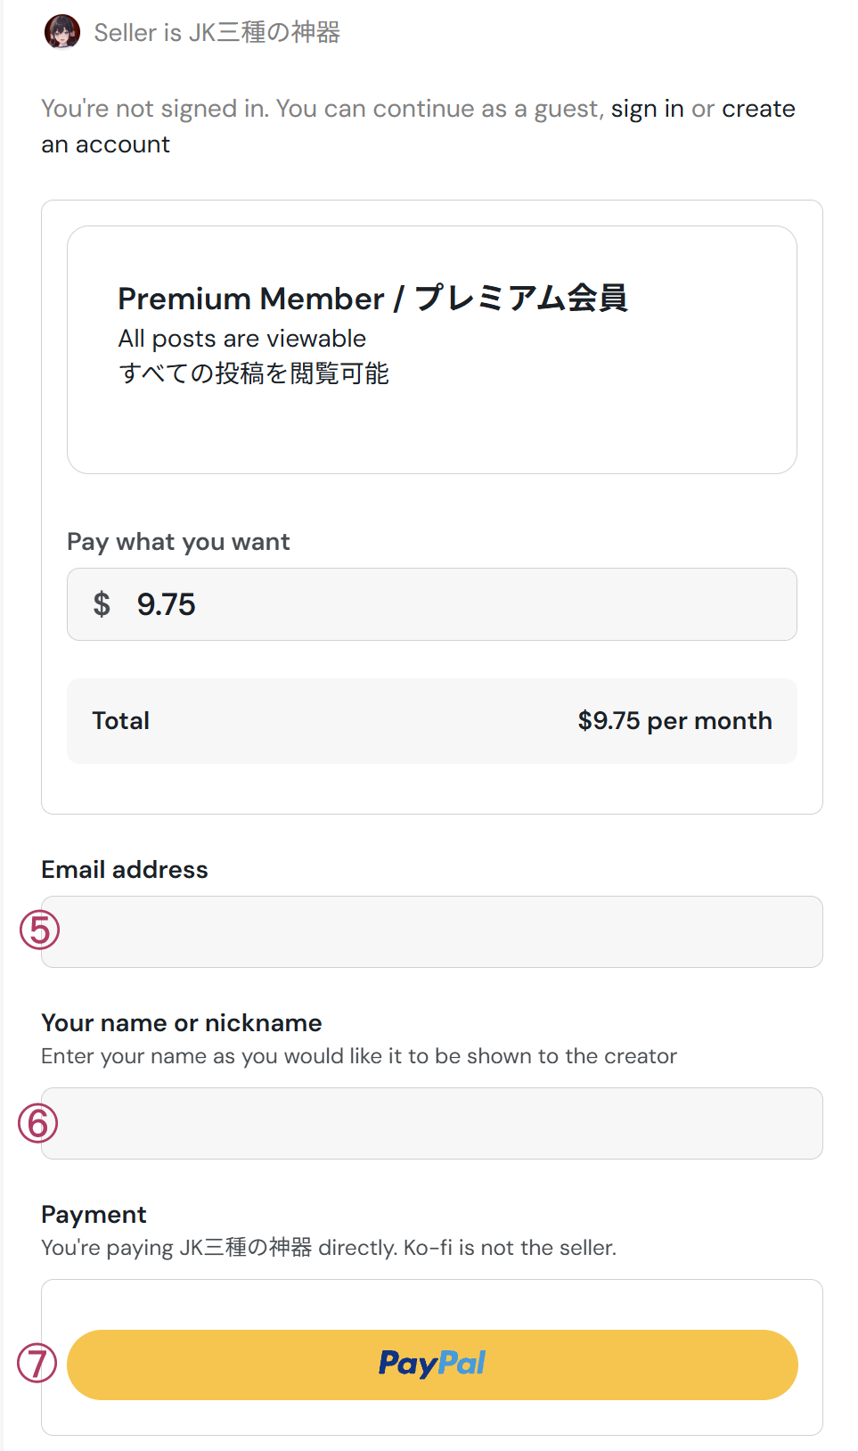Open the create an account link
Screen dimensions: 858x1451
[758, 108]
